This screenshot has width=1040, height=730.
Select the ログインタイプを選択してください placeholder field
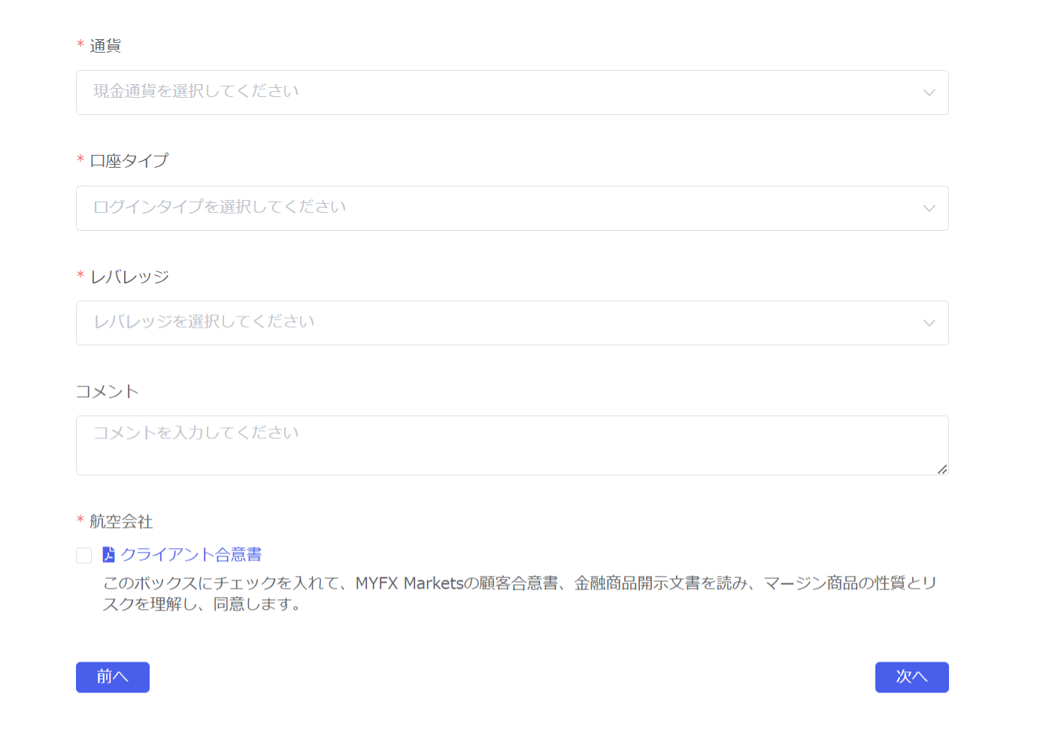pos(301,207)
